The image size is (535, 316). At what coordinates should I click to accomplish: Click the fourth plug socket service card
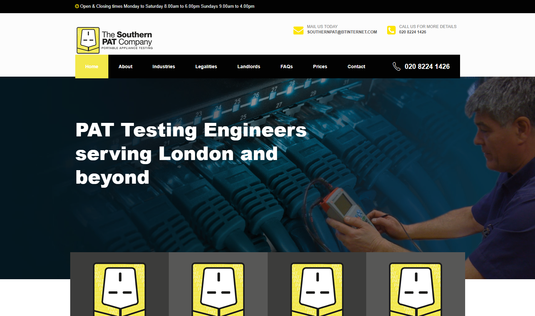[416, 284]
